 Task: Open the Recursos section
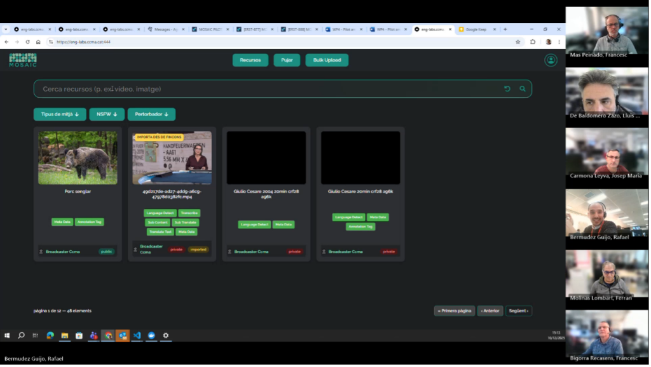pyautogui.click(x=250, y=60)
